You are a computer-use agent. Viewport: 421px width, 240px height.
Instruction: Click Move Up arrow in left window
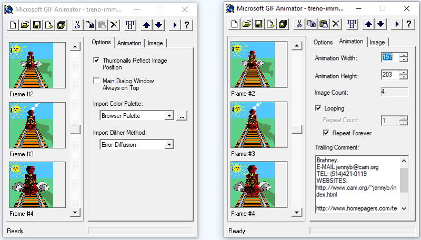coord(146,25)
